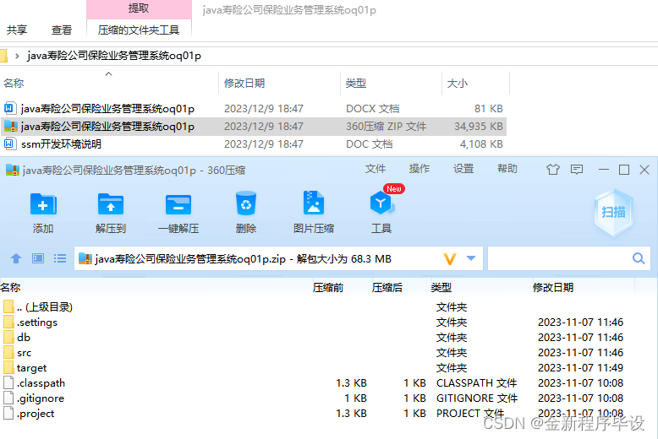Click the folder icon next to src
Image resolution: width=658 pixels, height=439 pixels.
point(8,352)
